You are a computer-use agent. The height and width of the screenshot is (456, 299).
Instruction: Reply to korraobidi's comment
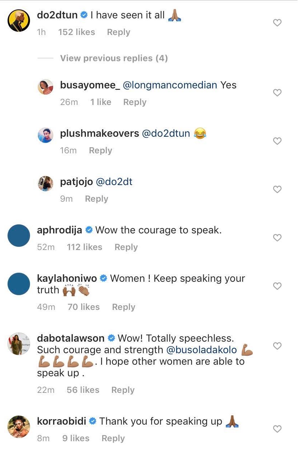click(x=113, y=438)
